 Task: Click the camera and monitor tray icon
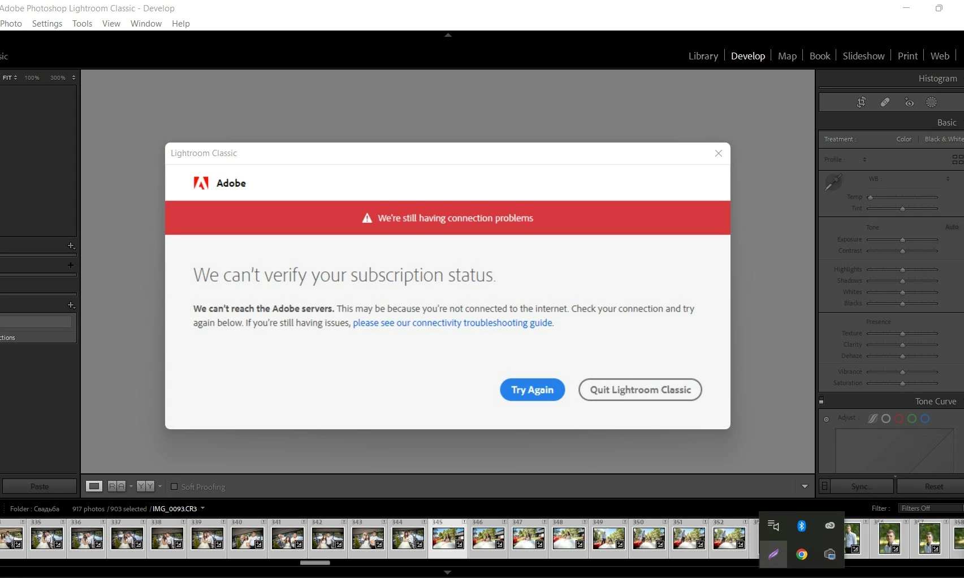829,554
